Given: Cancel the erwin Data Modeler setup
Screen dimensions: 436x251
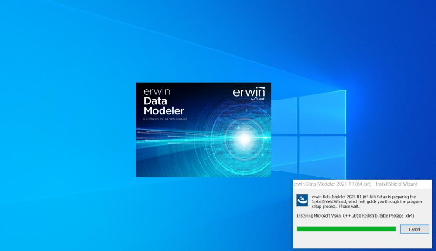Looking at the screenshot, I should (x=414, y=229).
